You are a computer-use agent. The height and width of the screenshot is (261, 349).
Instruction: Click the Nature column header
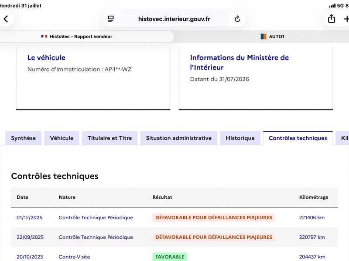(x=67, y=197)
